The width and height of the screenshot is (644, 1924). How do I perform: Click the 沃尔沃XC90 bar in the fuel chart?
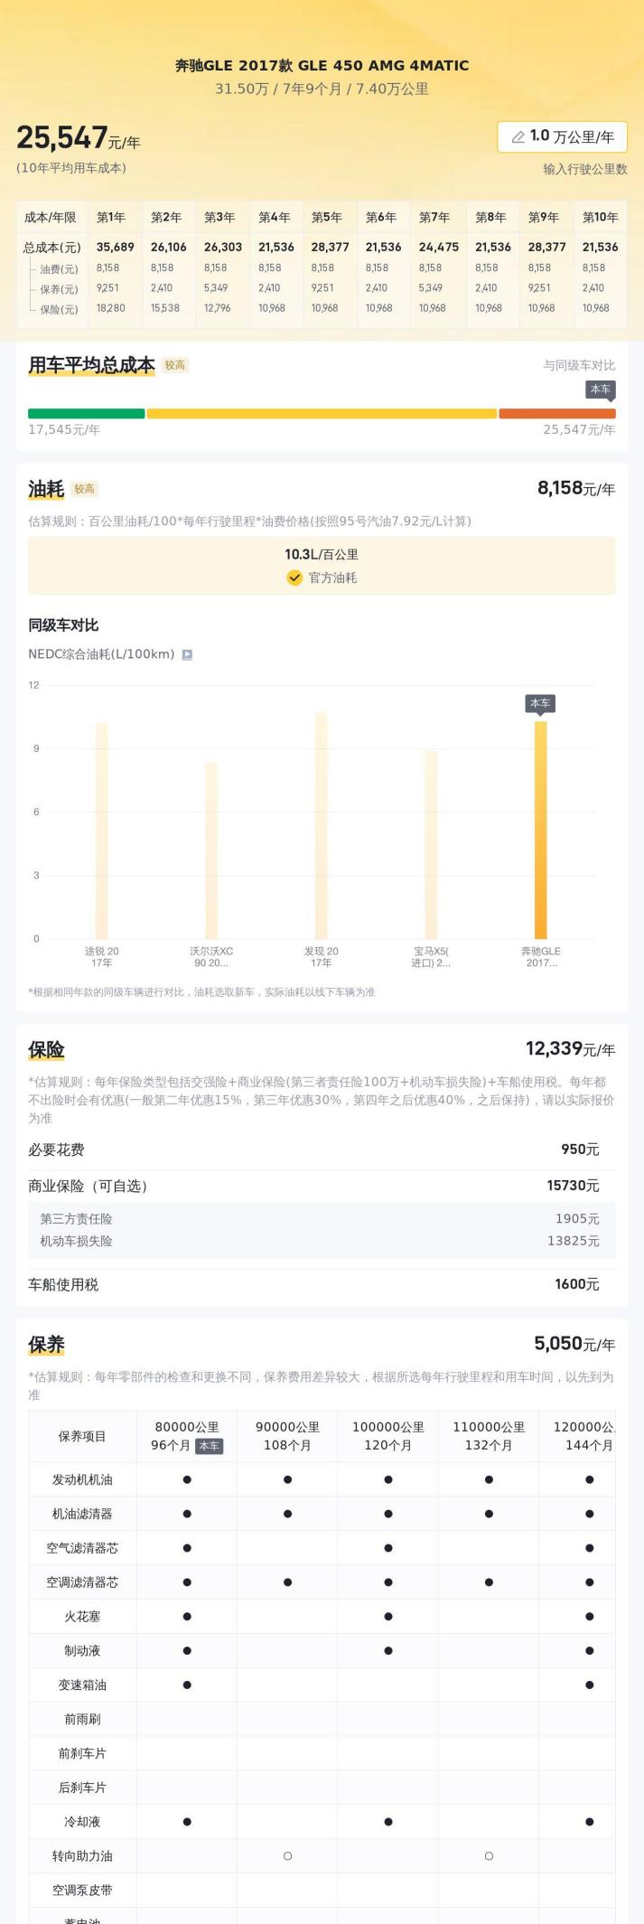tap(211, 849)
